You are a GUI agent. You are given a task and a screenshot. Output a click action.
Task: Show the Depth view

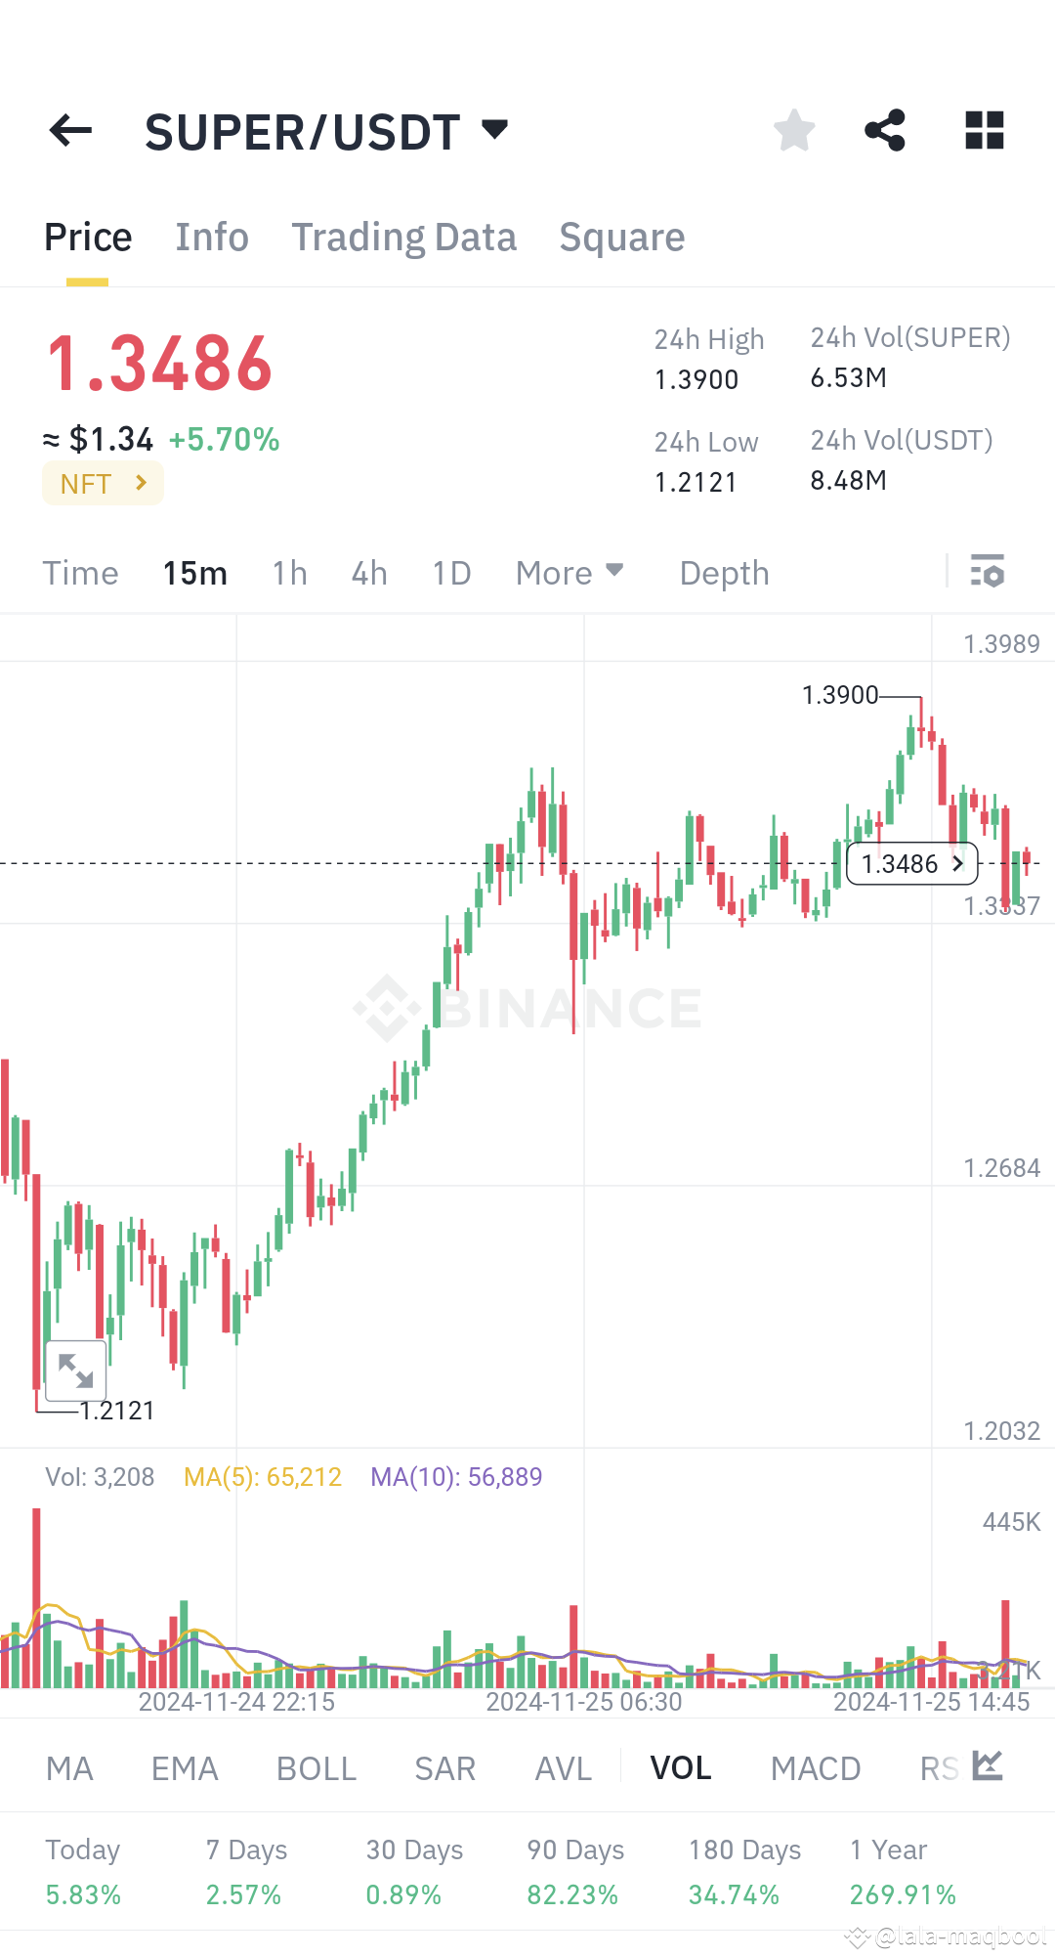pos(723,572)
